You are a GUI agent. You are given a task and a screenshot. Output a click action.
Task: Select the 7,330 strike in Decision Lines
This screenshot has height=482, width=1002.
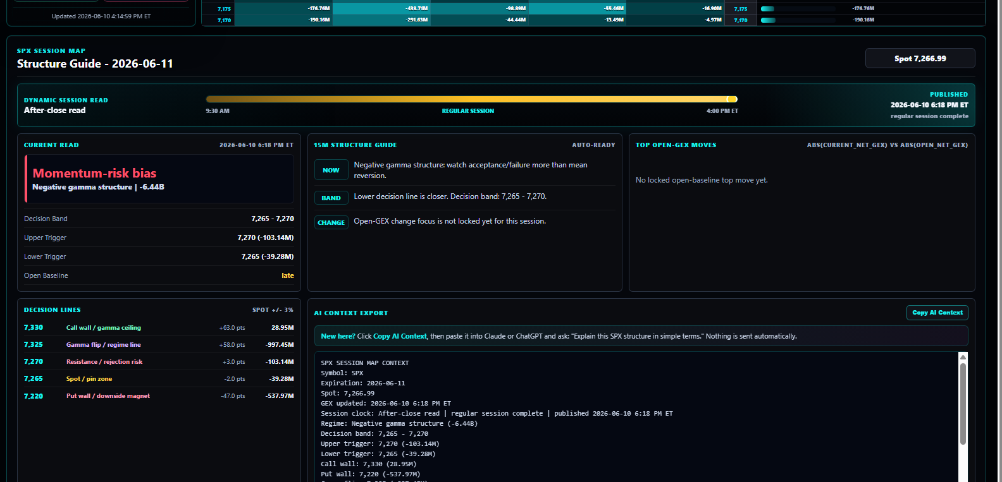[34, 327]
